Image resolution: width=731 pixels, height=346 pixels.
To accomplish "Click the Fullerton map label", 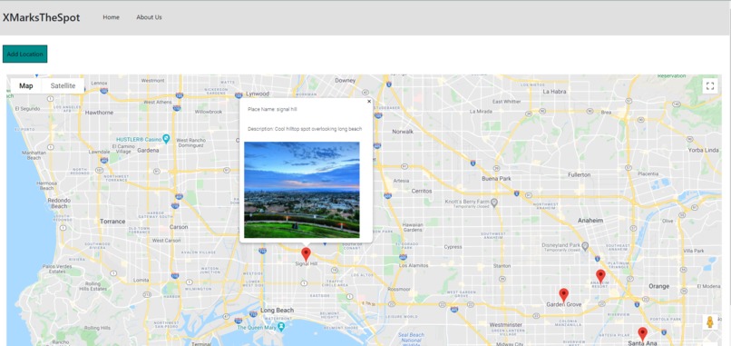I will 579,174.
